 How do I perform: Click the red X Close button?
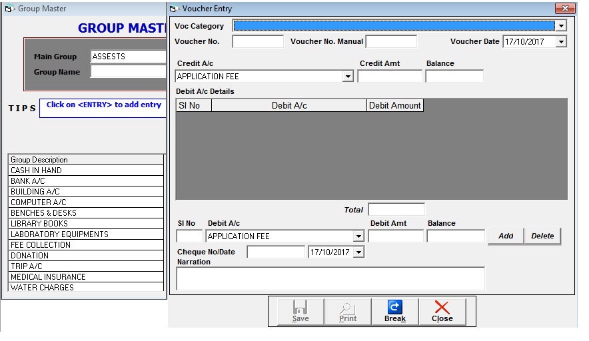pyautogui.click(x=442, y=311)
